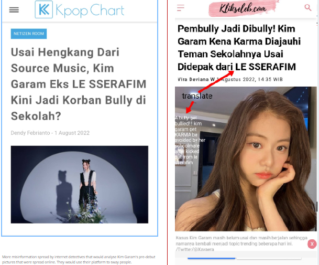Image resolution: width=319 pixels, height=265 pixels.
Task: Open the Klikseleb search magnifier icon
Action: click(x=308, y=7)
